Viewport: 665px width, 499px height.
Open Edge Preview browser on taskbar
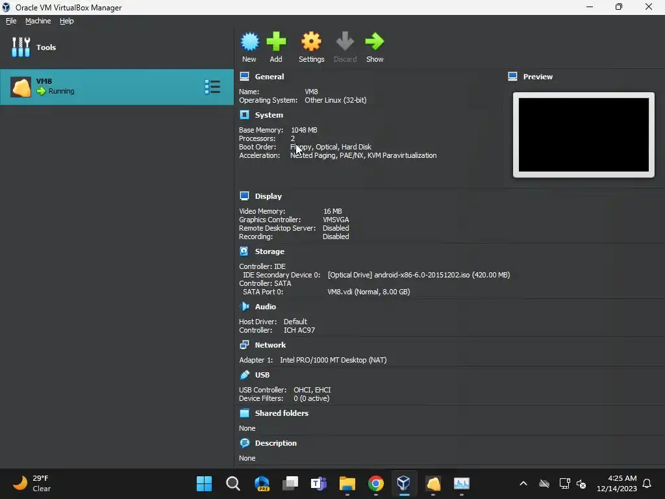[262, 483]
